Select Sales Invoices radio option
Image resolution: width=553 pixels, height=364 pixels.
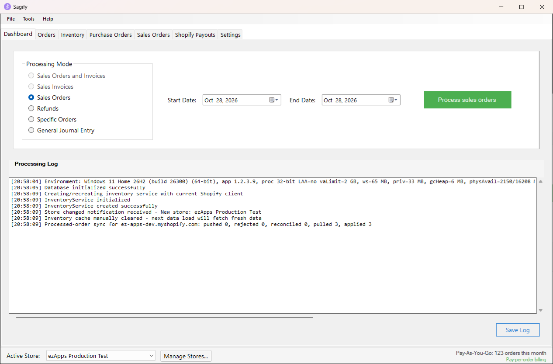pyautogui.click(x=51, y=87)
